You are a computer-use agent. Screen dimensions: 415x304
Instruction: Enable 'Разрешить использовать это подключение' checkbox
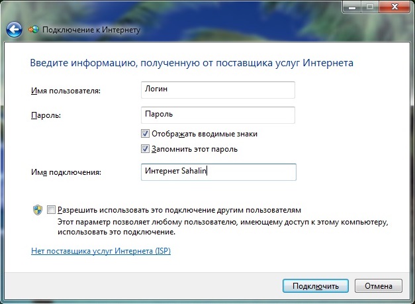click(x=52, y=209)
